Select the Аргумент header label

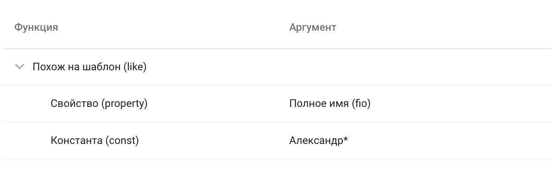click(x=313, y=28)
